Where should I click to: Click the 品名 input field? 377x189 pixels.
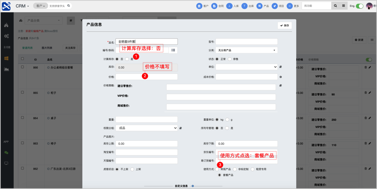(146, 42)
